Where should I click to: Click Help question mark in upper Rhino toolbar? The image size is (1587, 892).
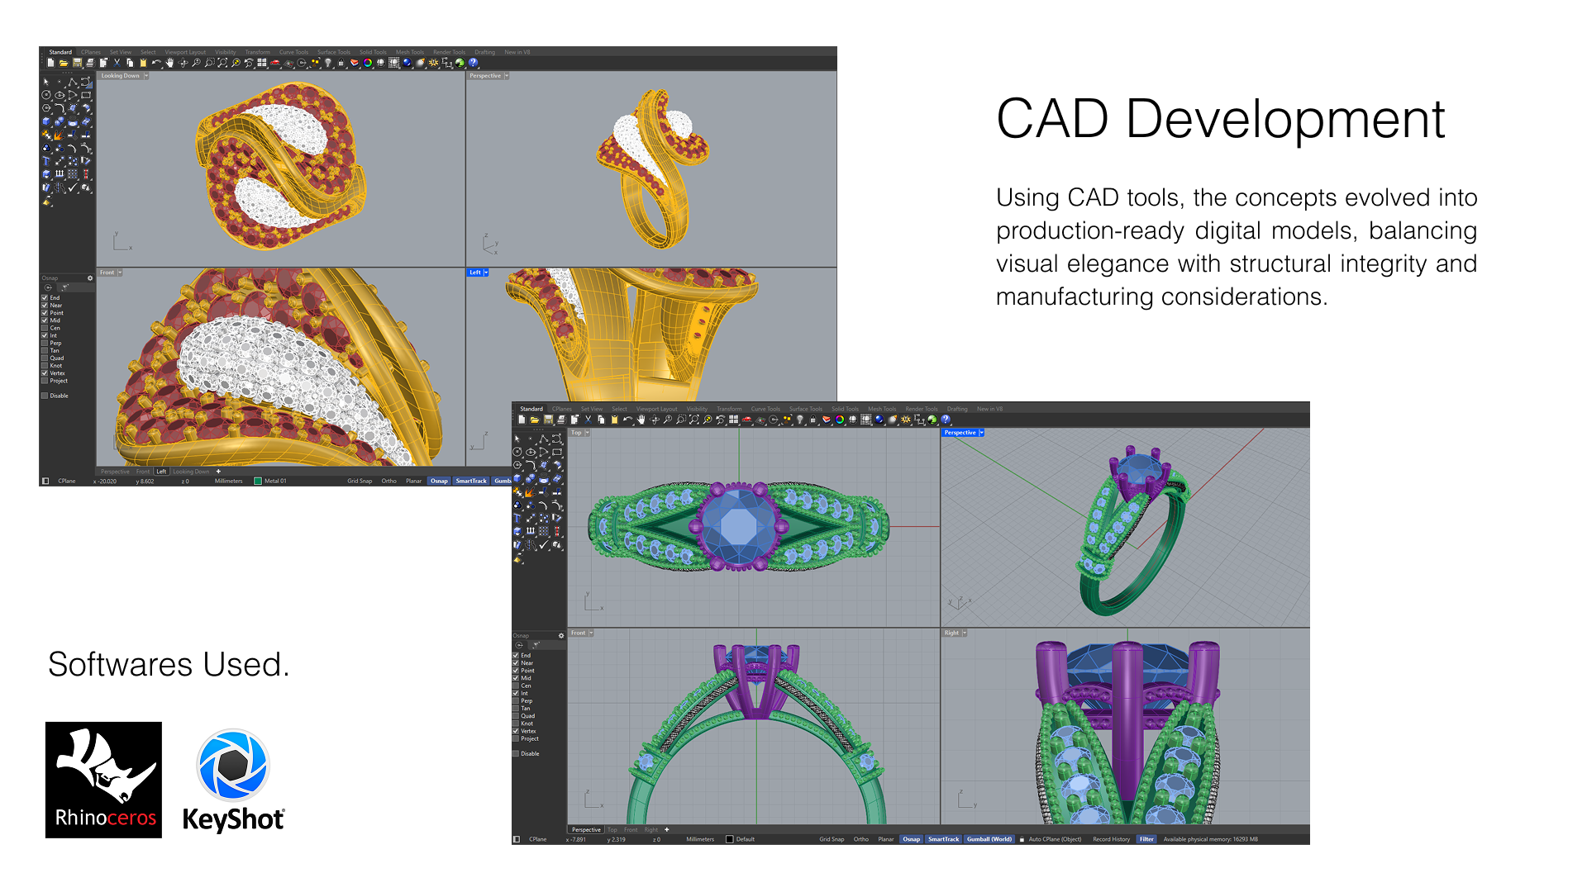point(473,63)
